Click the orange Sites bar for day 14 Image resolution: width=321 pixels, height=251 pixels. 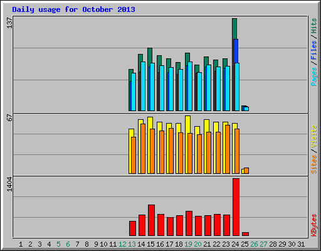click(x=143, y=149)
